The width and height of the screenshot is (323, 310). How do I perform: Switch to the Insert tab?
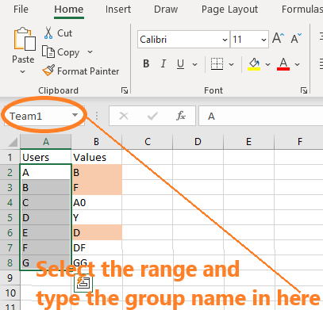[118, 10]
